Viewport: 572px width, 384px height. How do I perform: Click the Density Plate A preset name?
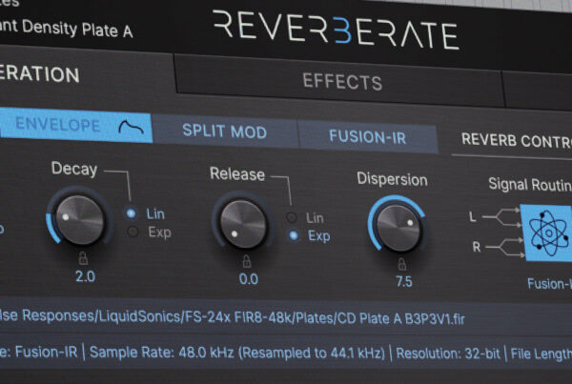[77, 29]
